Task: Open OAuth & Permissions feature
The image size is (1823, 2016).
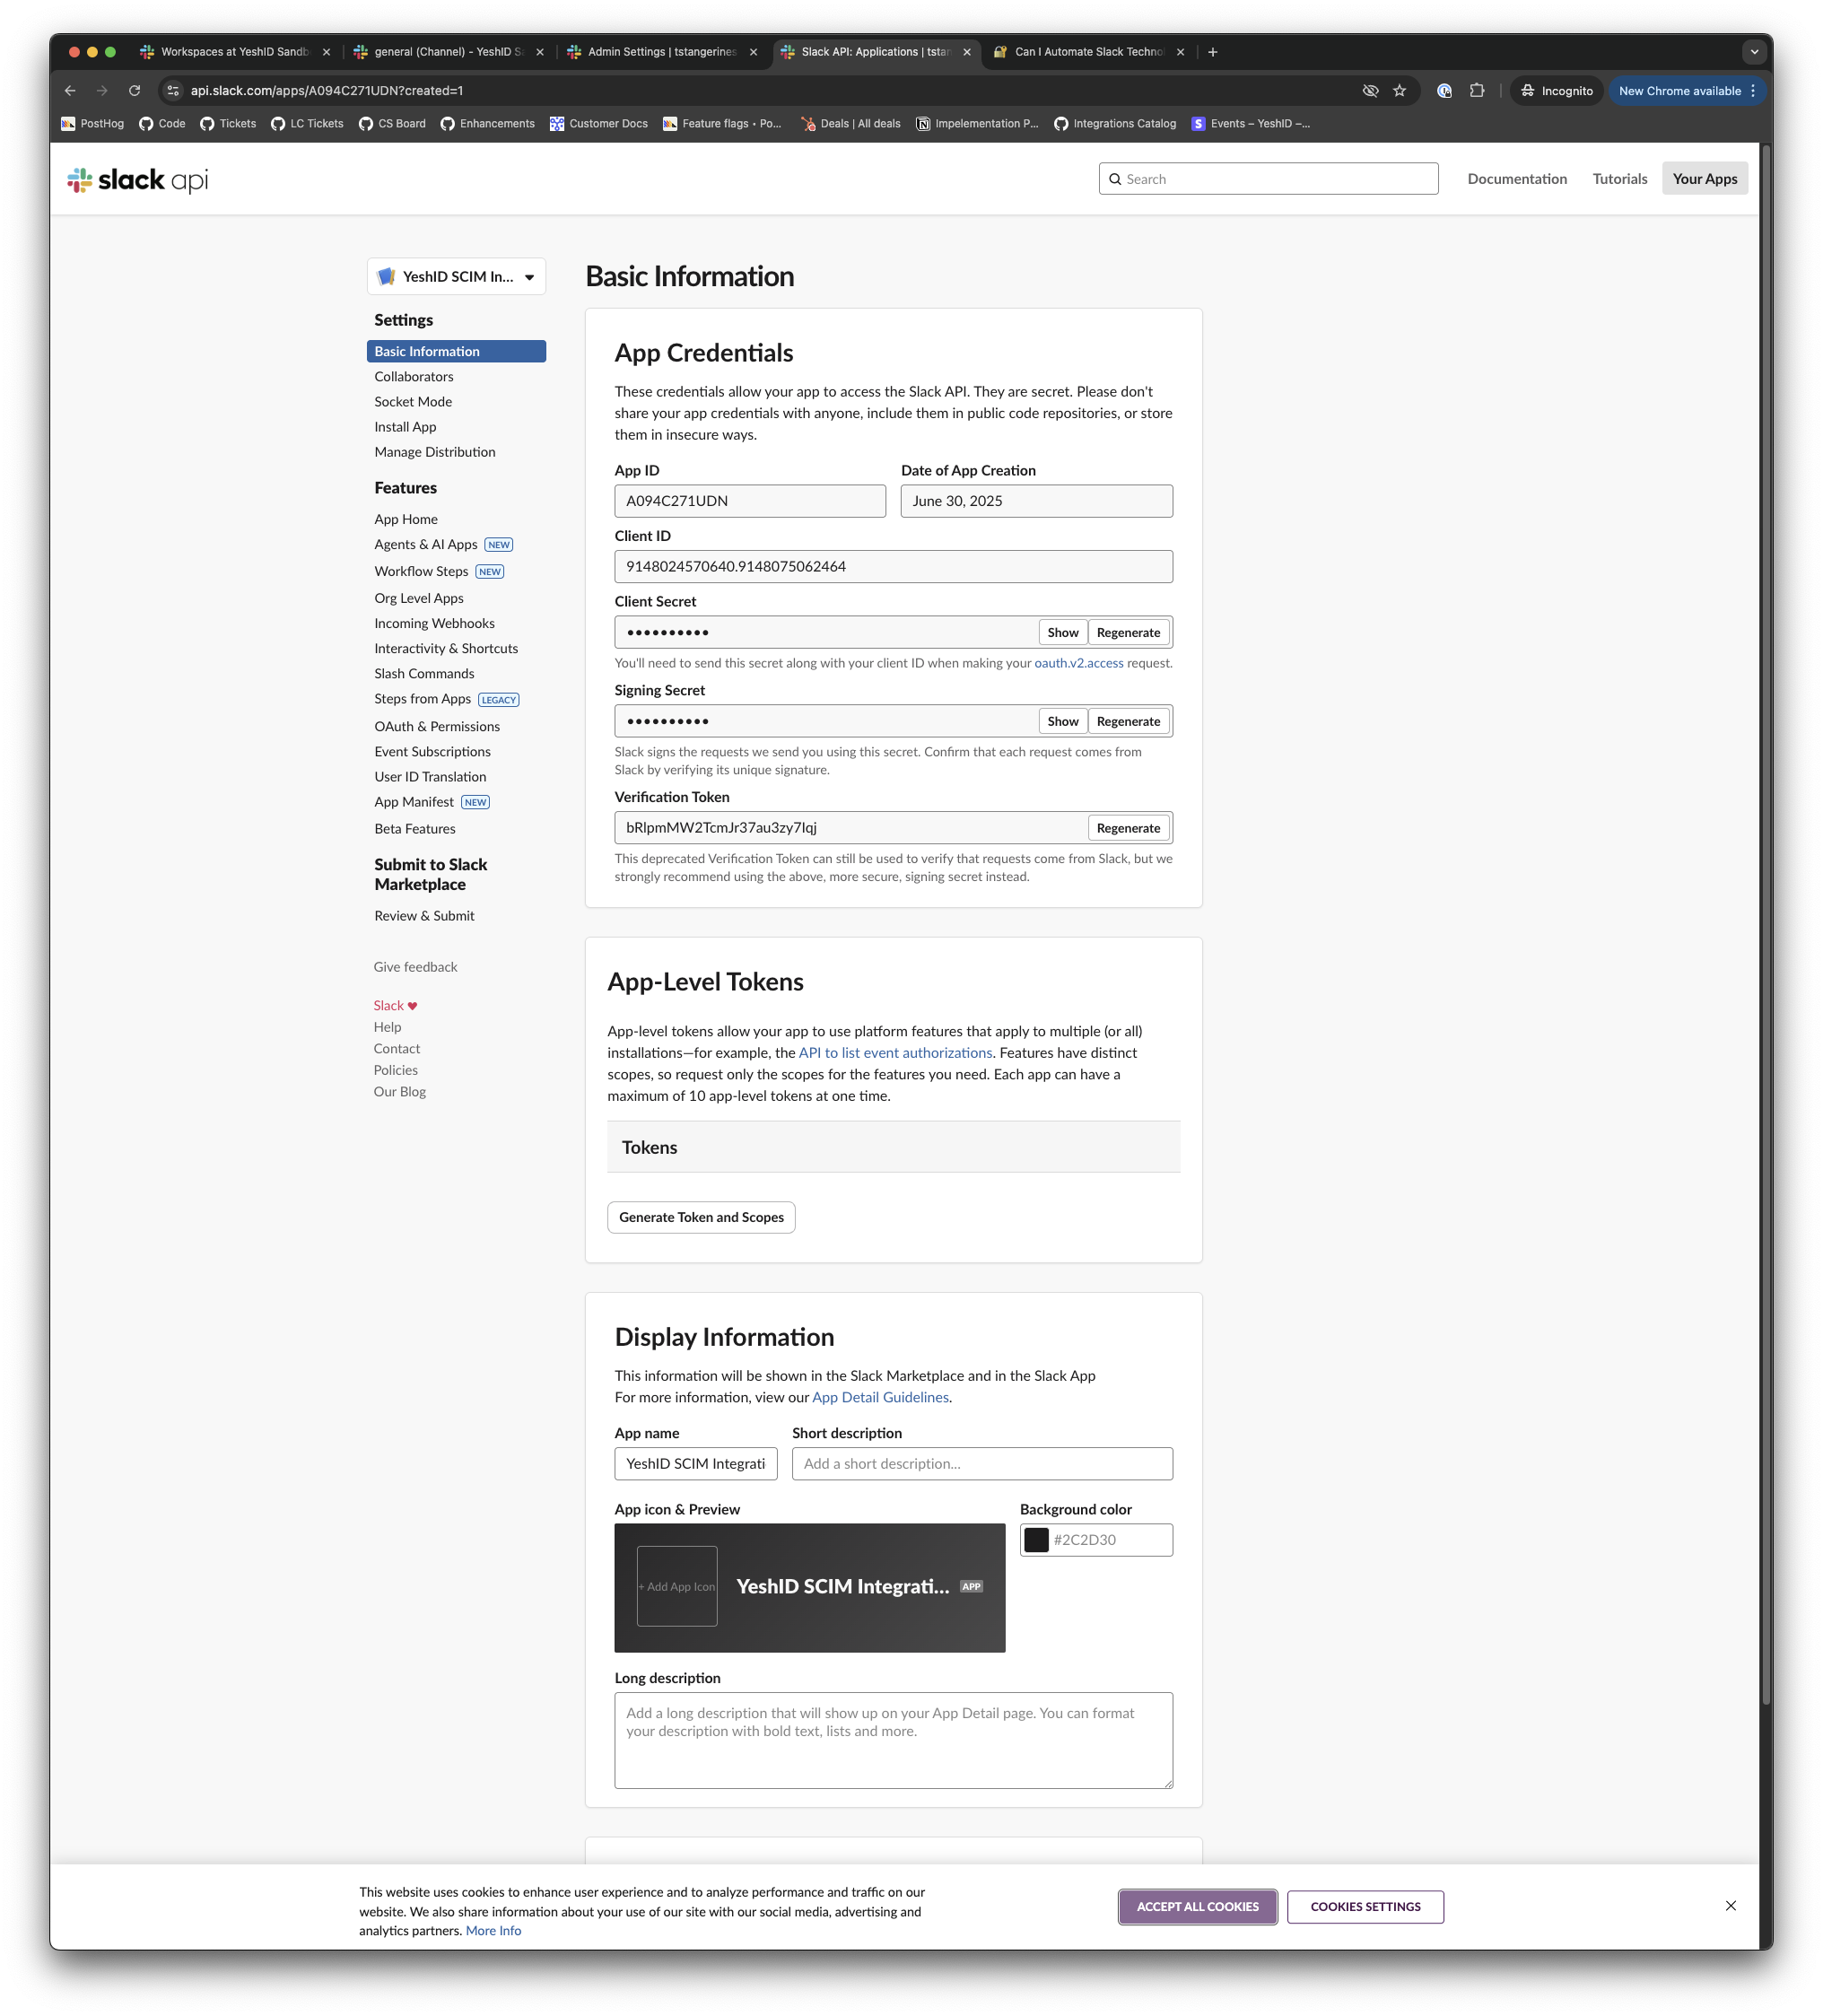Action: (437, 727)
